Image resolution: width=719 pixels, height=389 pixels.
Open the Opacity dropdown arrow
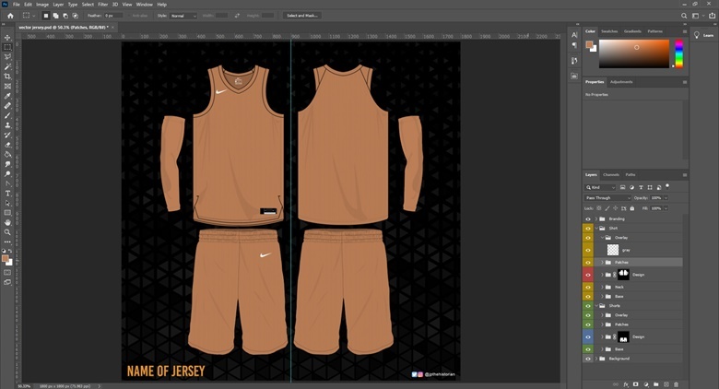pyautogui.click(x=666, y=197)
